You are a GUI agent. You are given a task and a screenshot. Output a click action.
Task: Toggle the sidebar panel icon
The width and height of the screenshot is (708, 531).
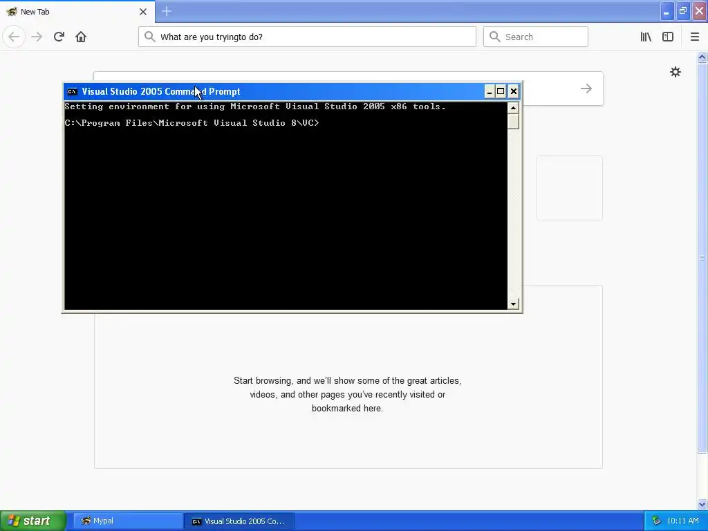click(668, 37)
